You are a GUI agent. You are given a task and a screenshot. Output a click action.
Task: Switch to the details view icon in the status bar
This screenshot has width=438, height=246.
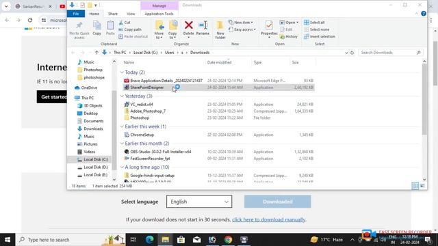(415, 186)
